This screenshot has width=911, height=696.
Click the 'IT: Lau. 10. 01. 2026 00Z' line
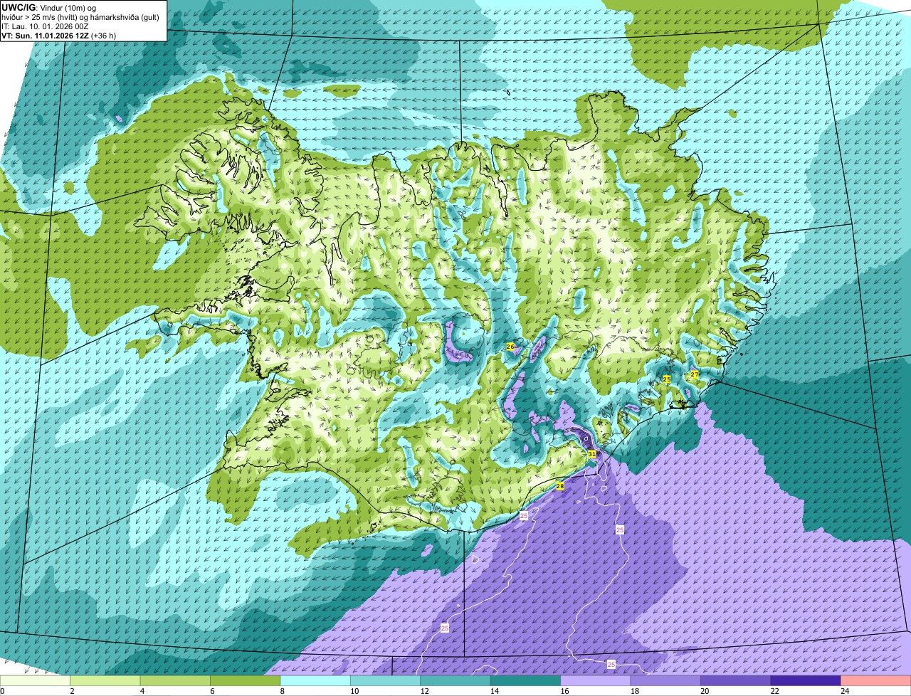click(x=45, y=26)
